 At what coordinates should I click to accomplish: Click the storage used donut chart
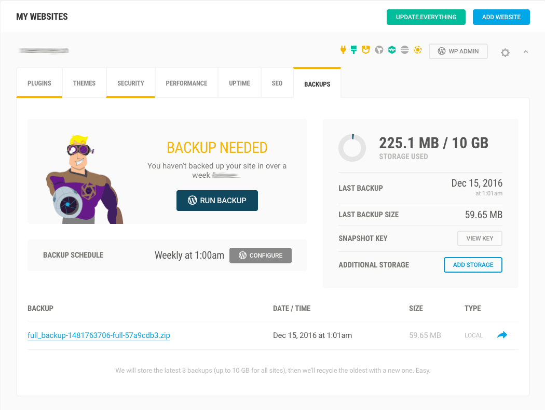coord(352,148)
